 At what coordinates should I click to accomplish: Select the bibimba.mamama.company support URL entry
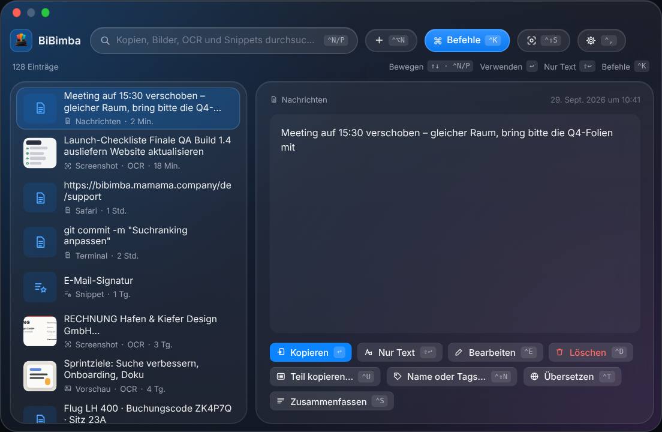pos(128,197)
